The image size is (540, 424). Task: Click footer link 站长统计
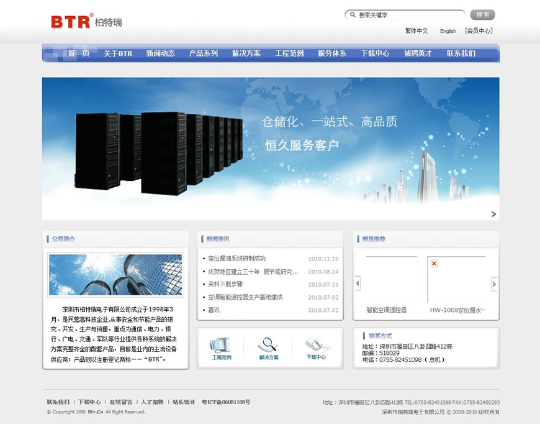pos(184,402)
